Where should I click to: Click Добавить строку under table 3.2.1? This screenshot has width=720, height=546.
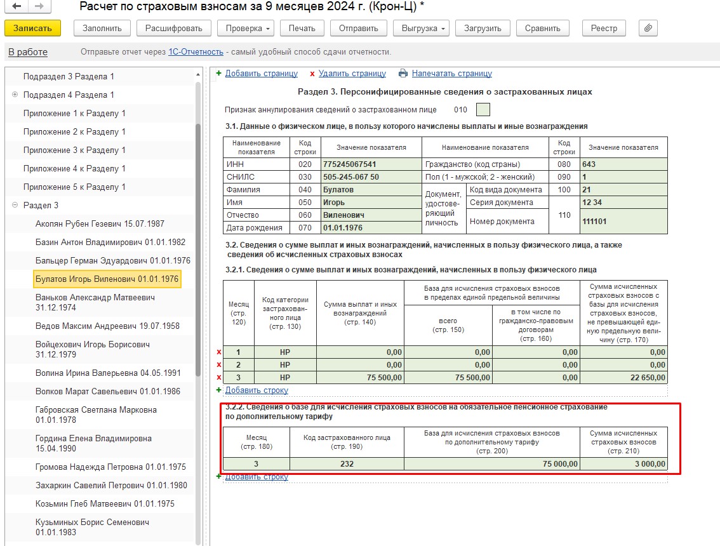257,390
